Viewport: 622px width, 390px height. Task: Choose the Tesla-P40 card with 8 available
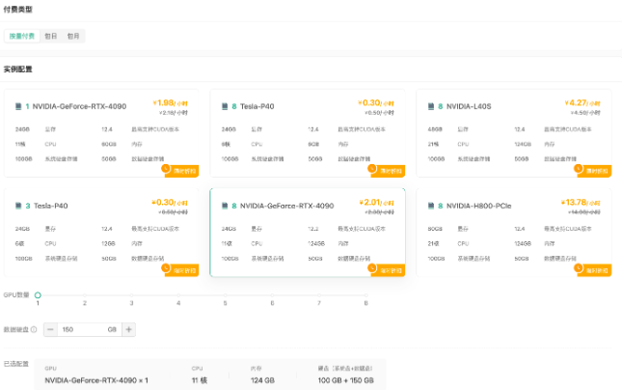point(308,133)
